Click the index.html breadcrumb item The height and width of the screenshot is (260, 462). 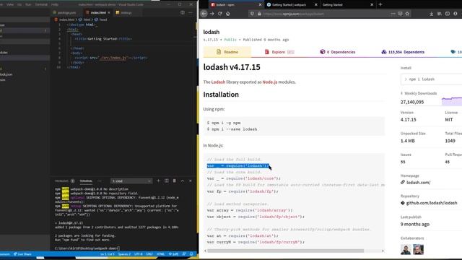[64, 19]
